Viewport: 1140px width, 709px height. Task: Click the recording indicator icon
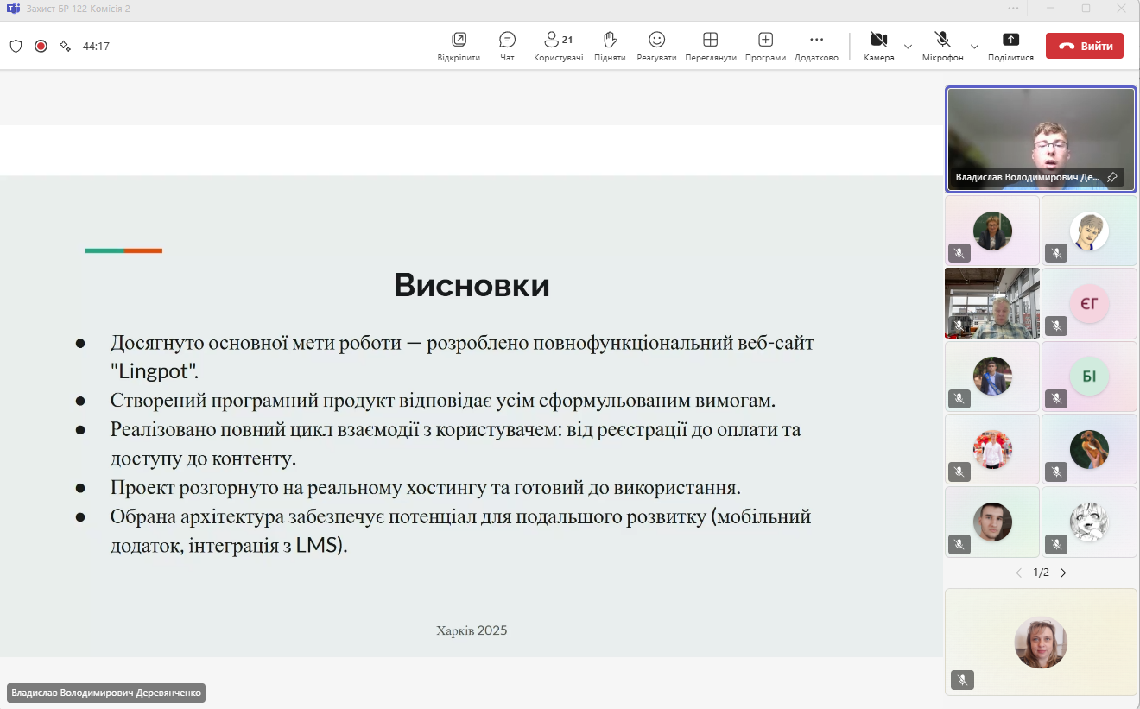click(41, 46)
